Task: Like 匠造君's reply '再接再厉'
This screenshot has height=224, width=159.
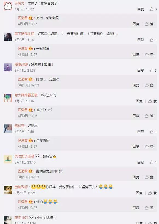Action: point(149,146)
